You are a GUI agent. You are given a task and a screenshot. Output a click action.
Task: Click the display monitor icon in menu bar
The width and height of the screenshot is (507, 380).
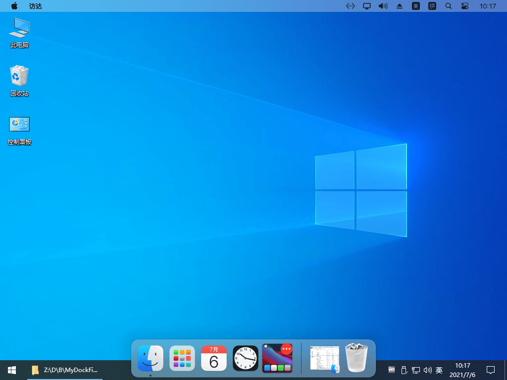coord(367,6)
